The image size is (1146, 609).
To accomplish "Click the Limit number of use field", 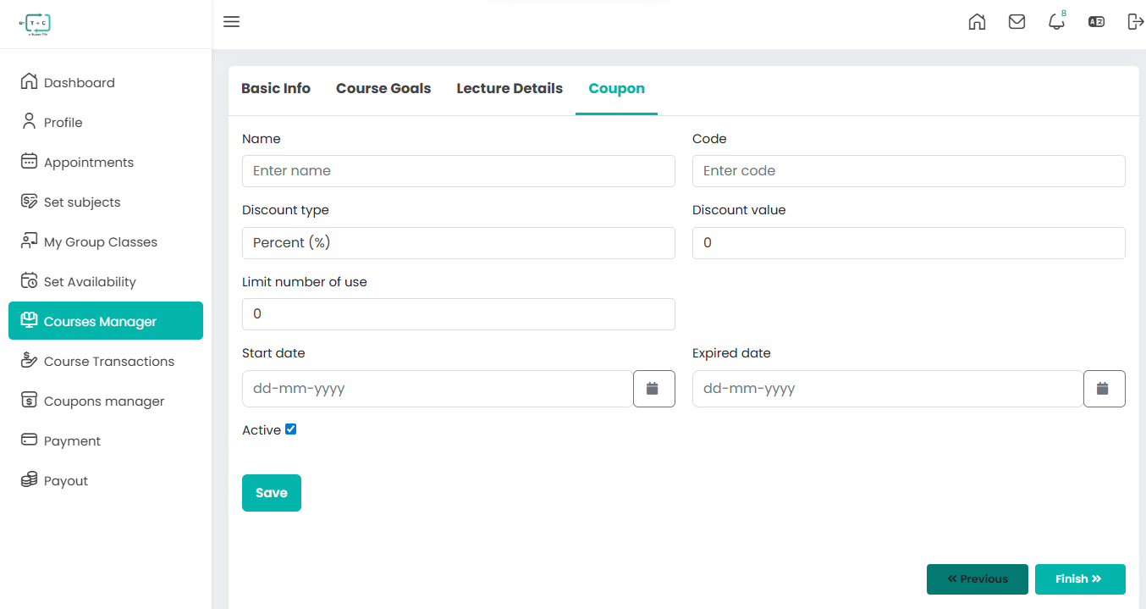I will (x=459, y=314).
